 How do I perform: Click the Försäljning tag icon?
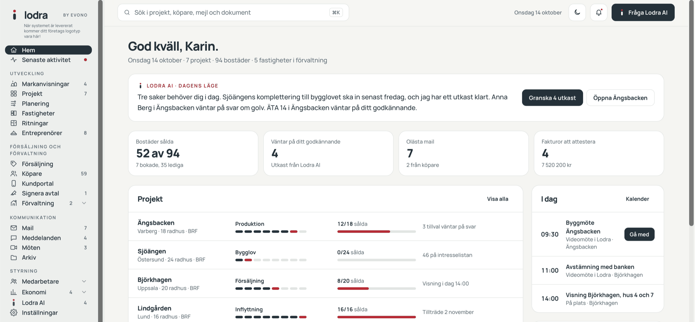click(x=14, y=164)
